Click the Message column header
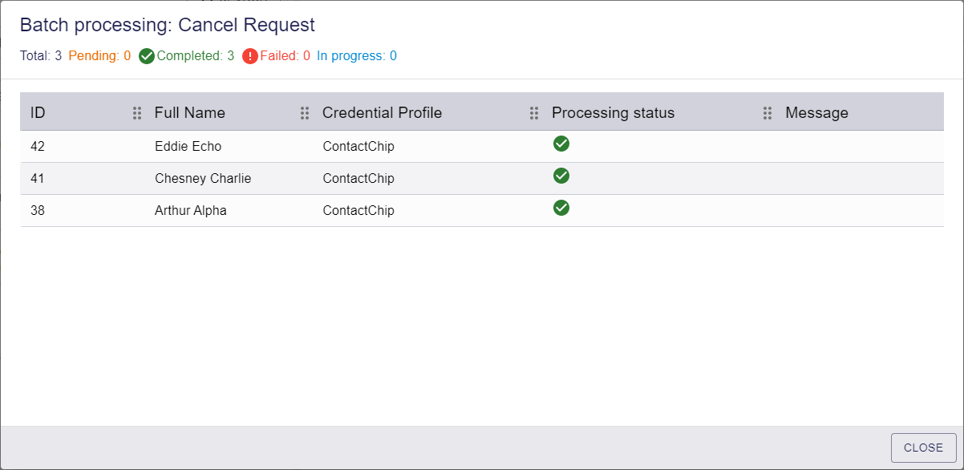 (x=816, y=113)
